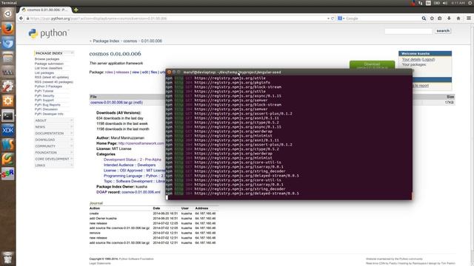Focus the Google search box in Firefox
Viewport: 474px width, 266px height.
point(382,18)
